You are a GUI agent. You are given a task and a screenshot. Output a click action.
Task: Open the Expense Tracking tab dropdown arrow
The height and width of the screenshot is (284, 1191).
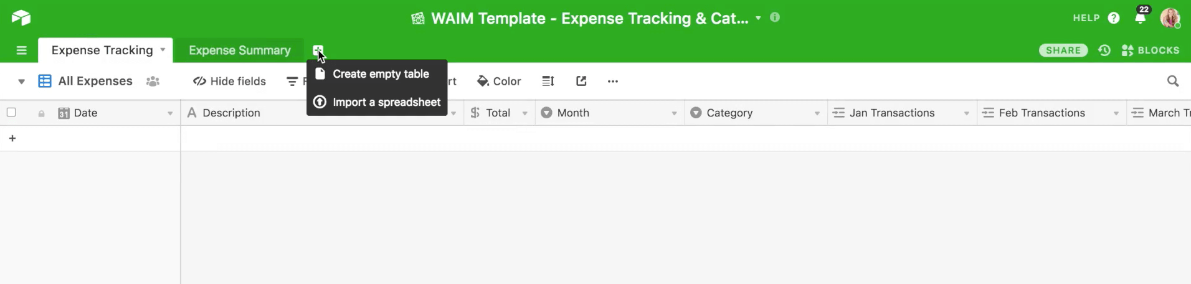tap(163, 50)
